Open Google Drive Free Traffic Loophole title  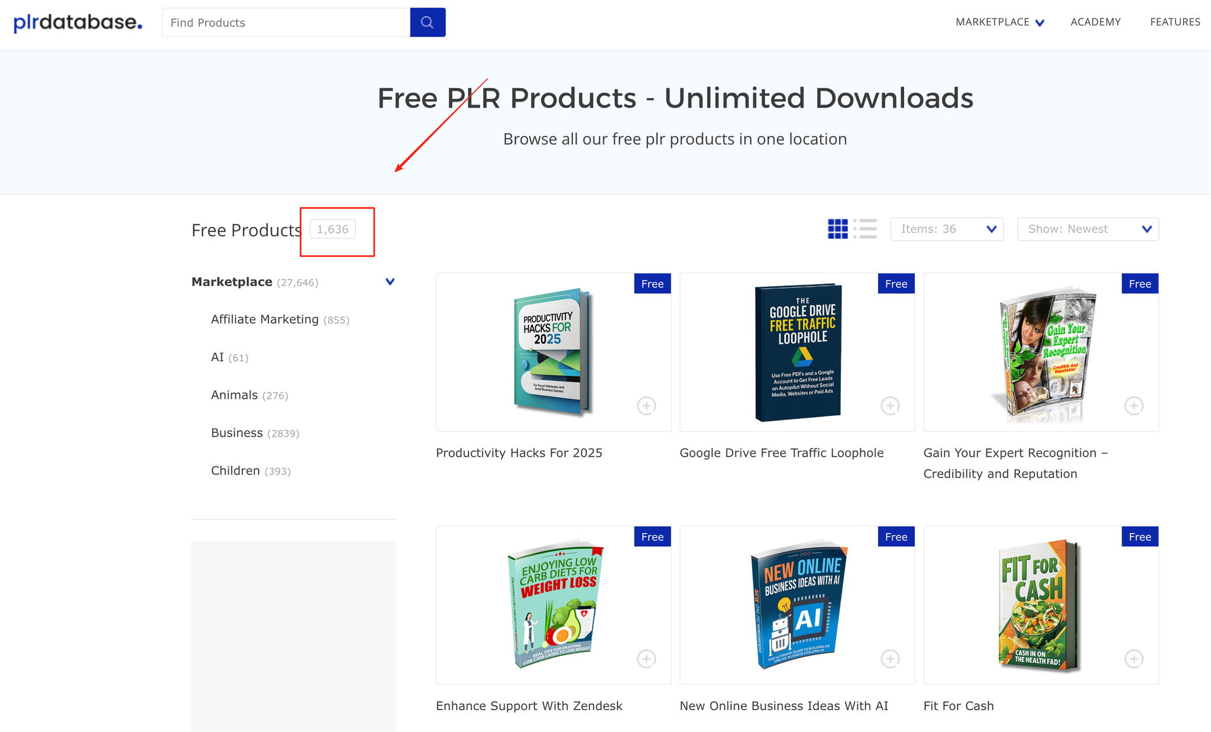(x=781, y=453)
